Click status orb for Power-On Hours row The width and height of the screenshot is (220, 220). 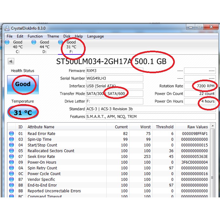click(11, 162)
